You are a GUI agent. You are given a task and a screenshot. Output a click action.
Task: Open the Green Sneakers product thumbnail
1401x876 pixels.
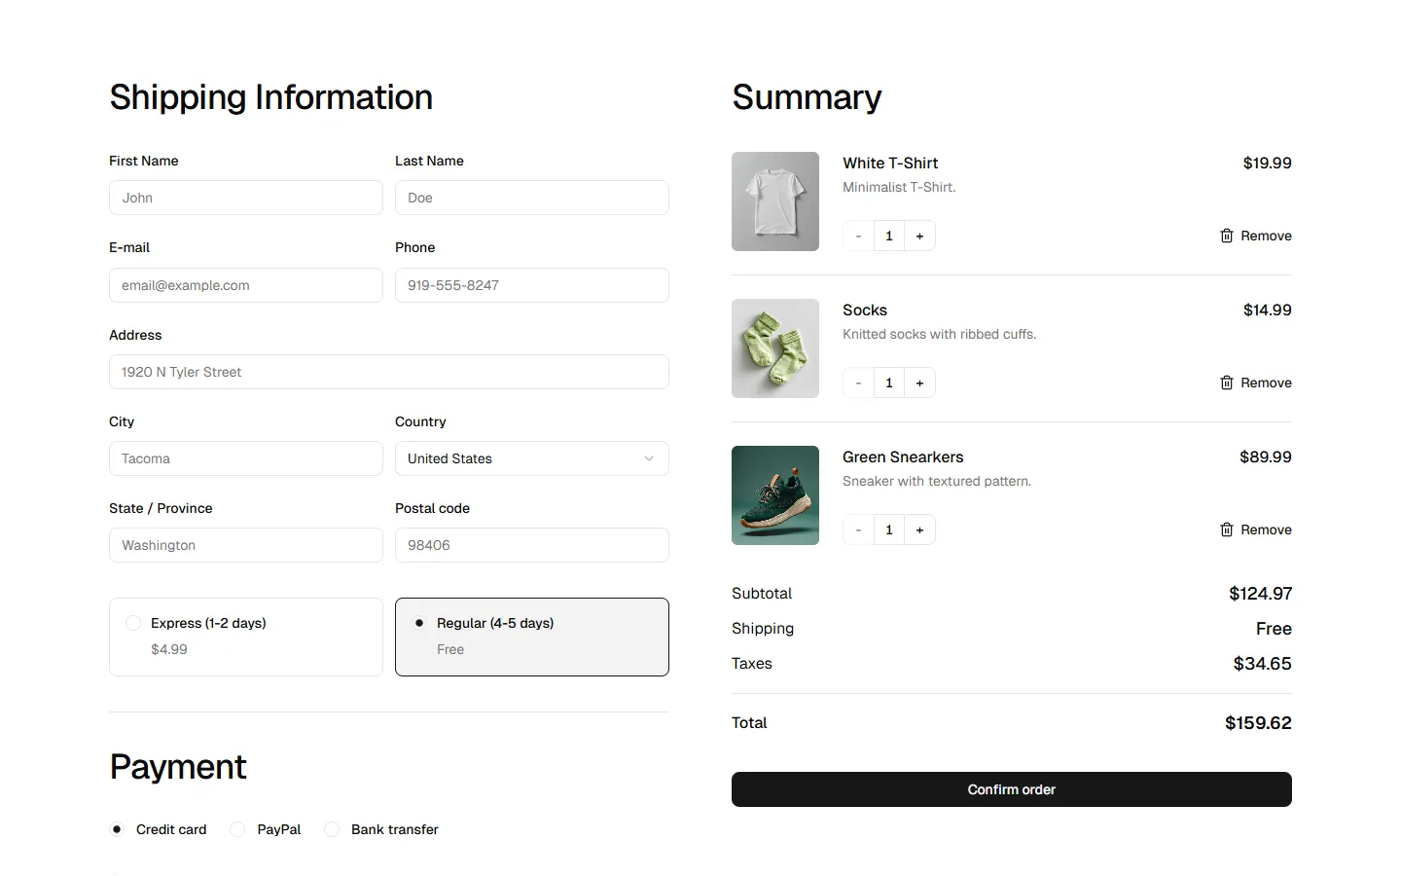[x=775, y=495]
